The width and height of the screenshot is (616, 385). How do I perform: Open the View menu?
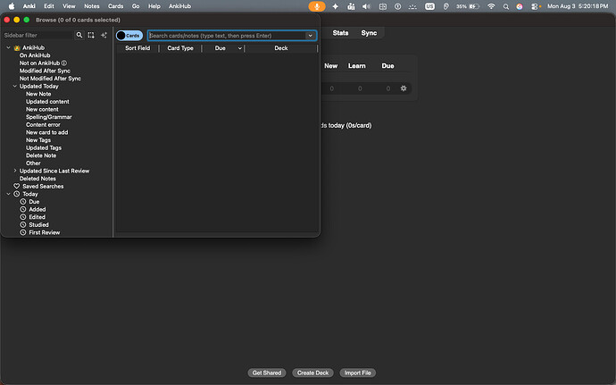pyautogui.click(x=69, y=6)
